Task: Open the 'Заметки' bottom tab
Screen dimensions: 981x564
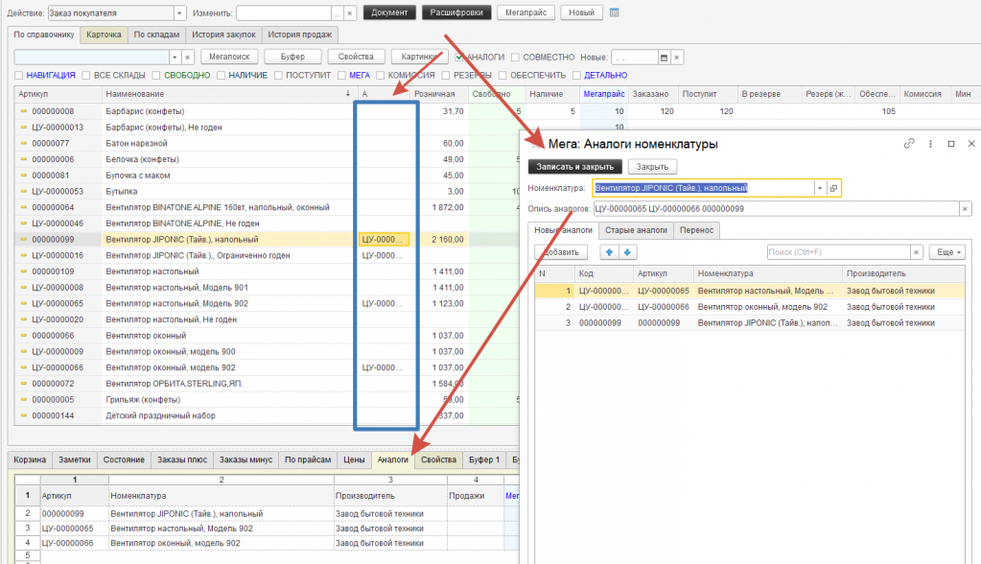Action: point(75,459)
